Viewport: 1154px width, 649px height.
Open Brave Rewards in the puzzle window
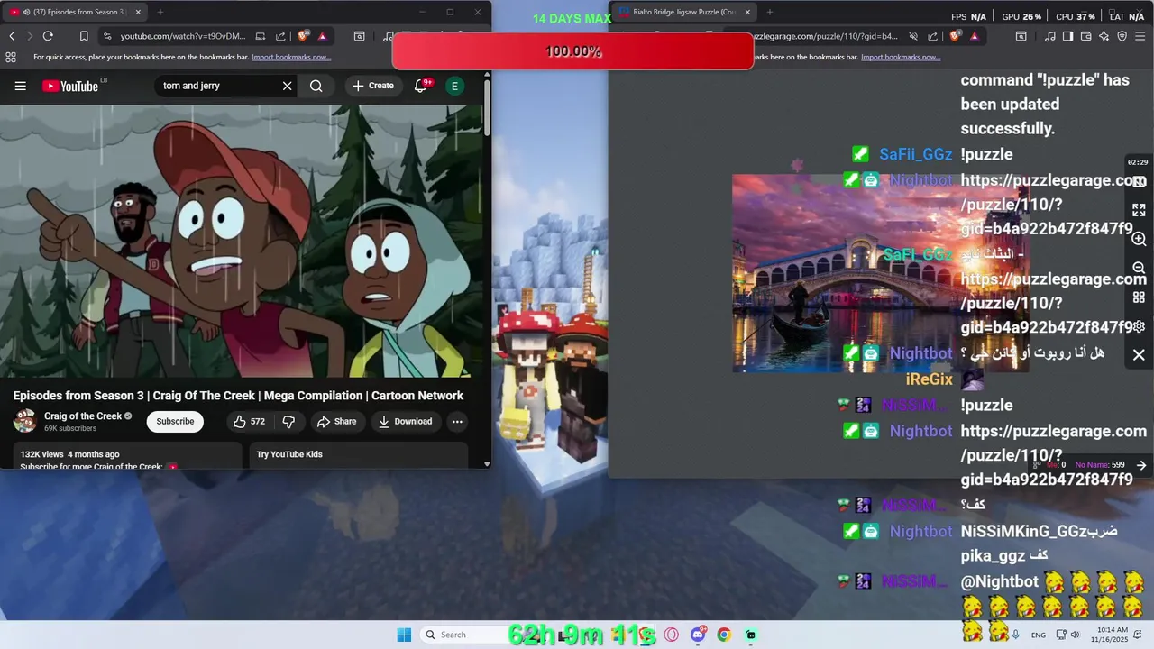coord(975,36)
